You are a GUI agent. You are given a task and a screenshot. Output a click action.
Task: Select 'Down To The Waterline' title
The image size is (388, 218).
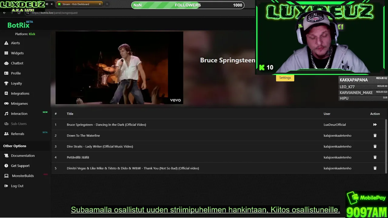(x=83, y=135)
